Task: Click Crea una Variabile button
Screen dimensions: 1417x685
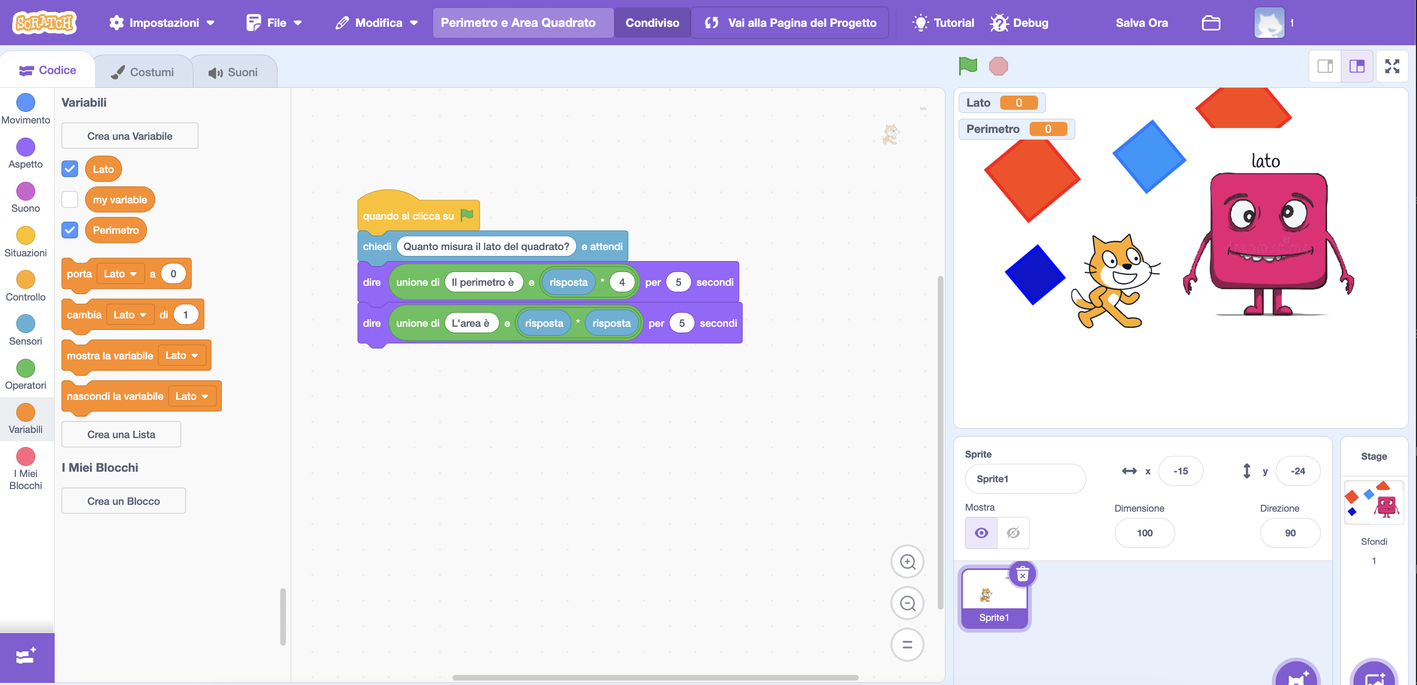Action: (x=130, y=136)
